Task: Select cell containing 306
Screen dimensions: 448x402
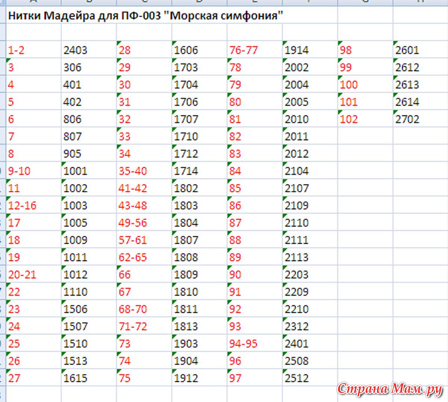Action: tap(89, 67)
